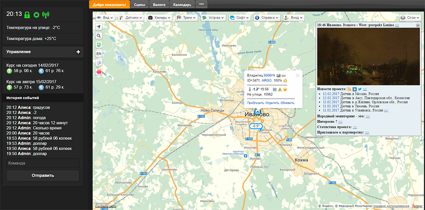Click the Отправить button
Screen dimensions: 425x210
coord(43,176)
